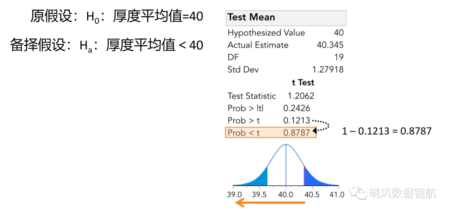Click the orange left-pointing arrow
The width and height of the screenshot is (451, 213).
click(270, 203)
